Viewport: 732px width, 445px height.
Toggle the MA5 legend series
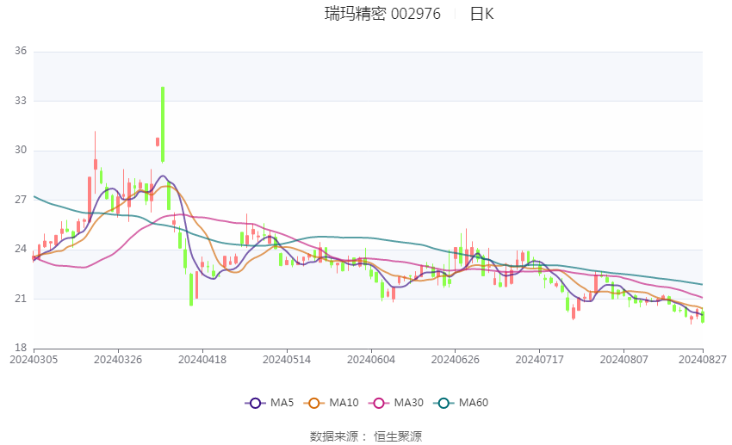(270, 403)
